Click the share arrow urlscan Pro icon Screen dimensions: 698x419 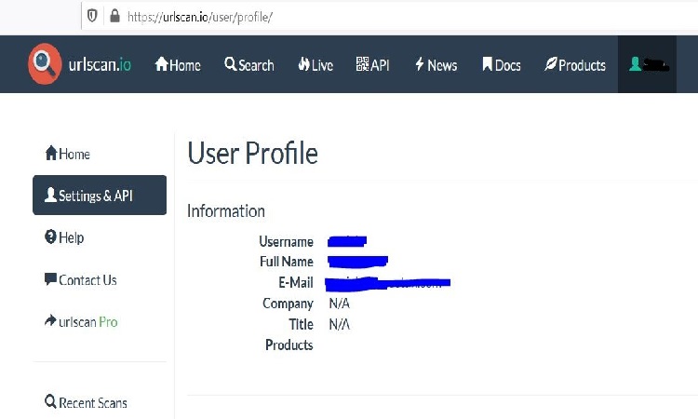coord(50,320)
